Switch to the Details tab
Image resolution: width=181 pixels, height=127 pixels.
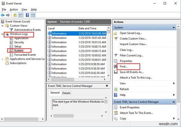[66, 93]
